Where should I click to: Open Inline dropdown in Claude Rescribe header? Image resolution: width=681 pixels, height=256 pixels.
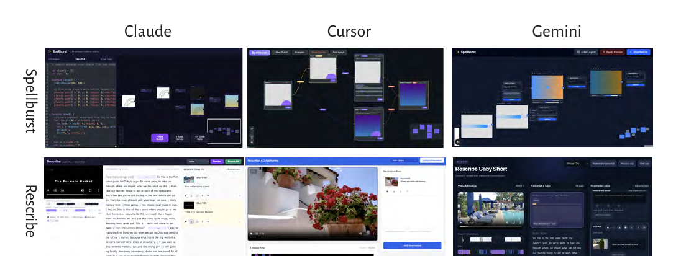[198, 161]
